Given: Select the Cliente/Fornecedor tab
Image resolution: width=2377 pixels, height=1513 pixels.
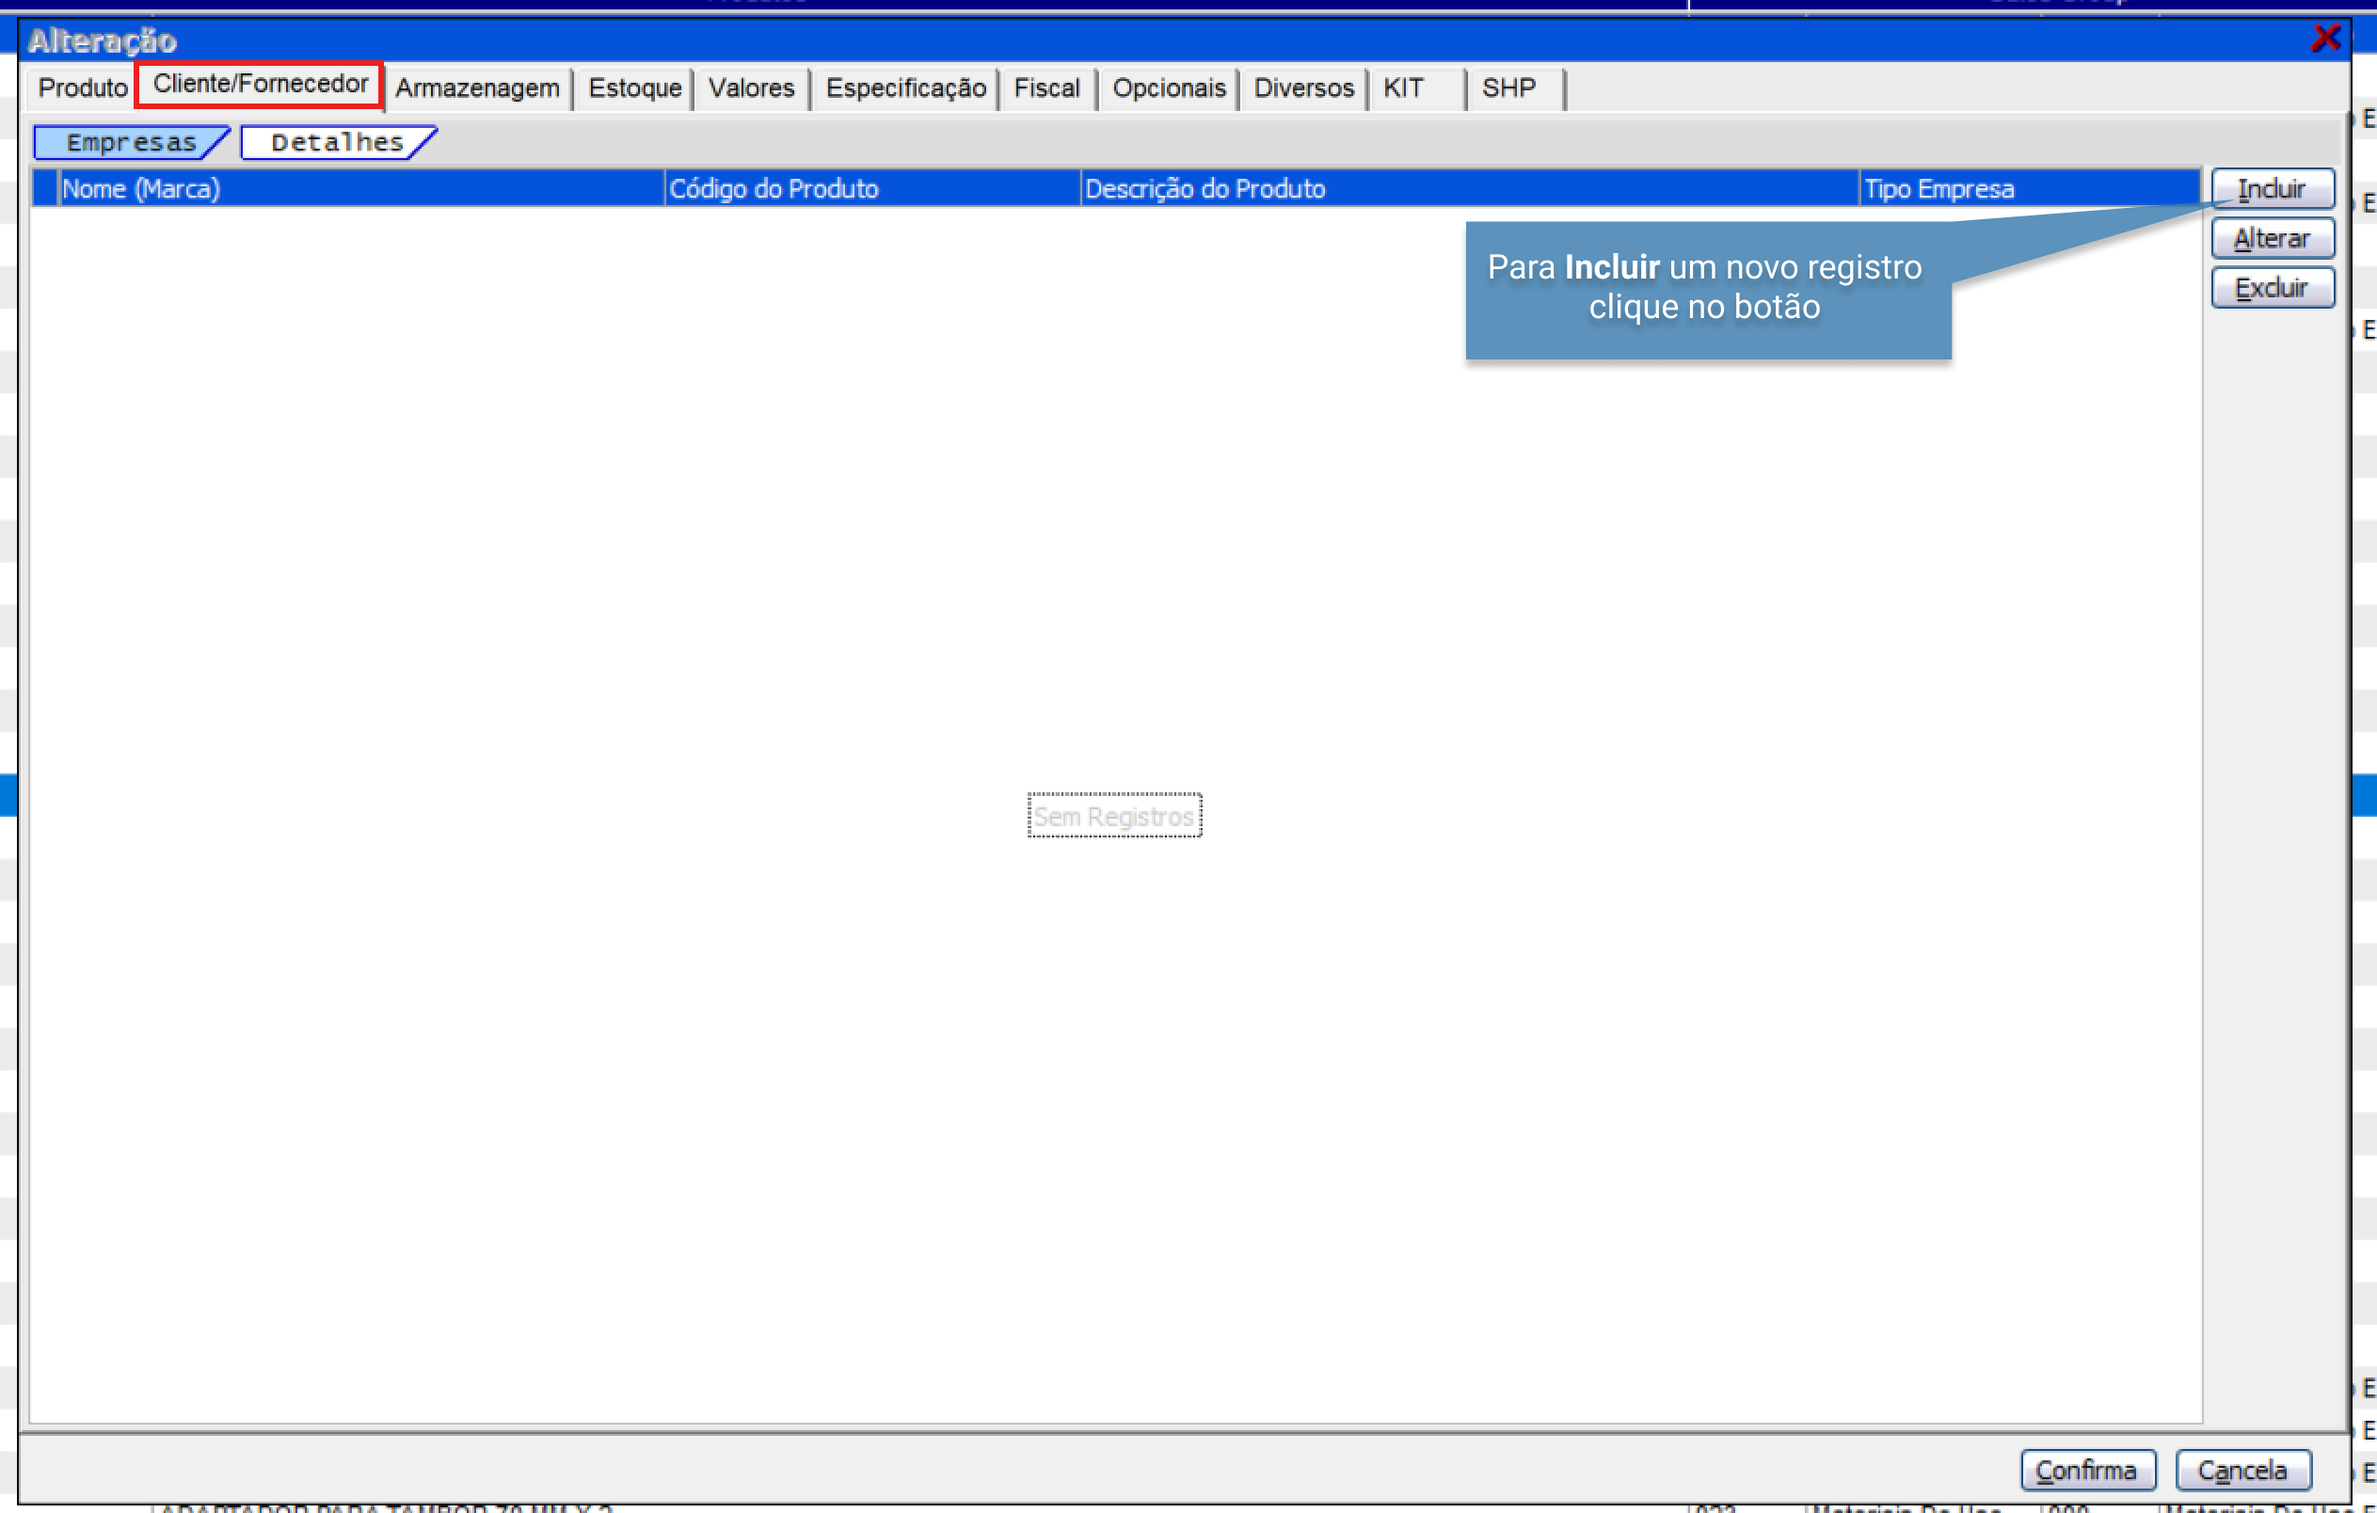Looking at the screenshot, I should click(260, 85).
